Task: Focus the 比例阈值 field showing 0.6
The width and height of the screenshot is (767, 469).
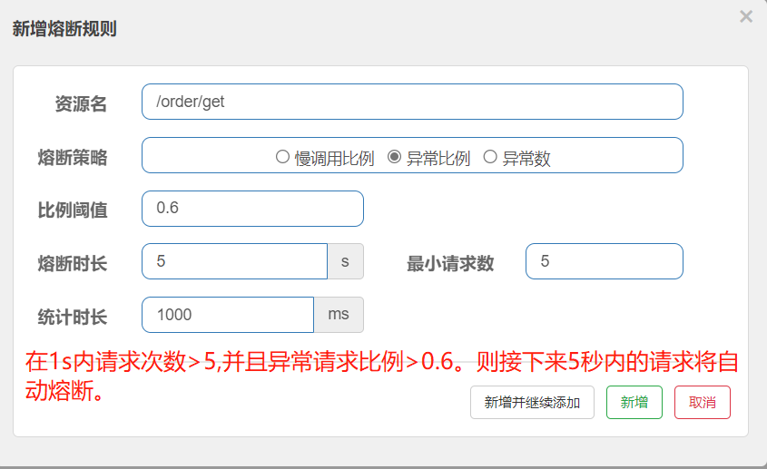Action: (x=252, y=209)
